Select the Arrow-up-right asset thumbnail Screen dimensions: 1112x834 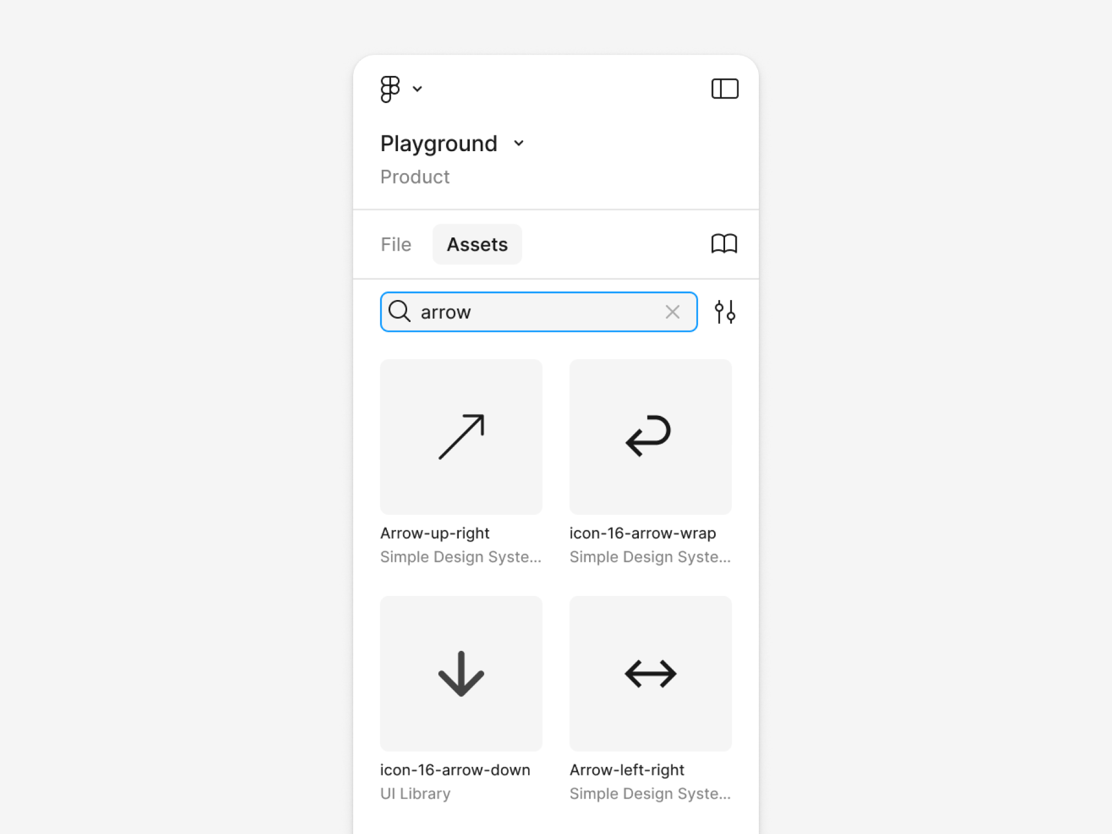462,436
